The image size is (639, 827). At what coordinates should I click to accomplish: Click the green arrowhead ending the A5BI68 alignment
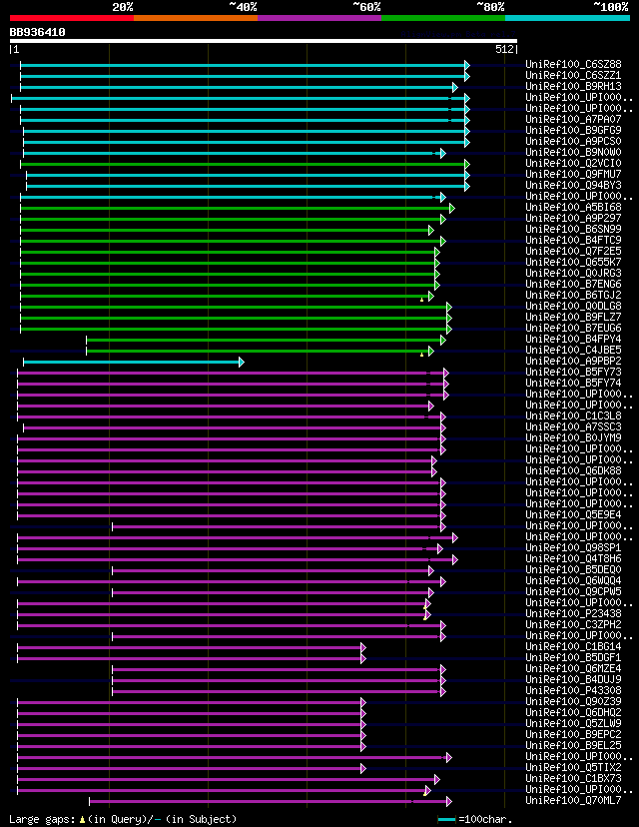click(x=452, y=209)
